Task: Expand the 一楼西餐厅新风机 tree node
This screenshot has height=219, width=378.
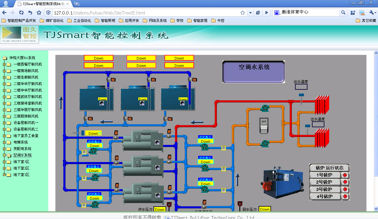Action: coord(4,64)
